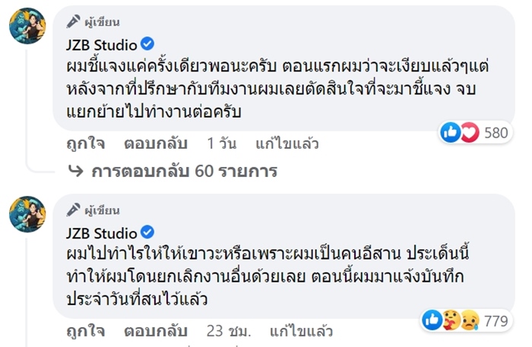Viewport: 532px width, 347px height.
Task: Click the reply arrow icon beside 60 replies
Action: click(x=76, y=171)
